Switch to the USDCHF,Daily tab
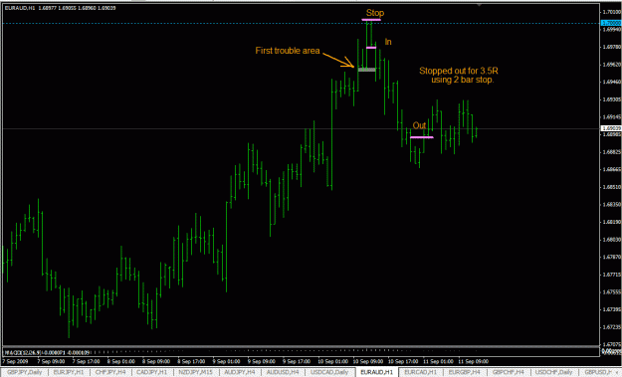Screen dimensions: 622x377 [x=553, y=372]
